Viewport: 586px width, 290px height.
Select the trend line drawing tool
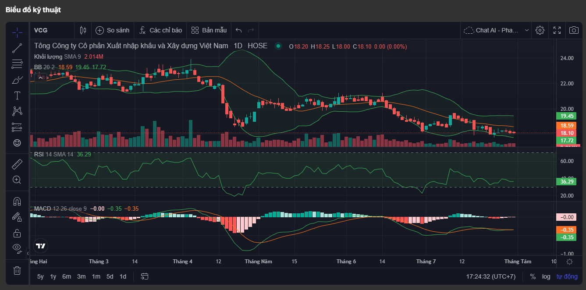coord(17,48)
